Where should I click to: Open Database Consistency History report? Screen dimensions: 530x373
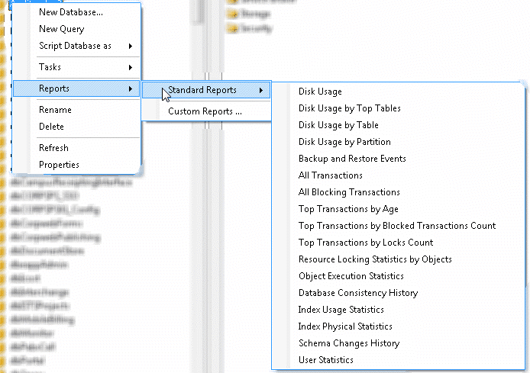pyautogui.click(x=358, y=293)
